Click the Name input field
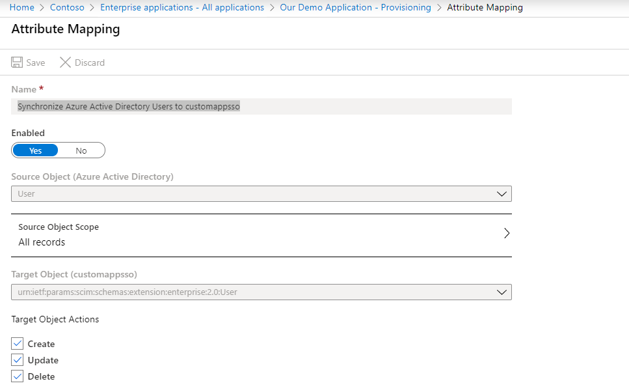 coord(261,107)
